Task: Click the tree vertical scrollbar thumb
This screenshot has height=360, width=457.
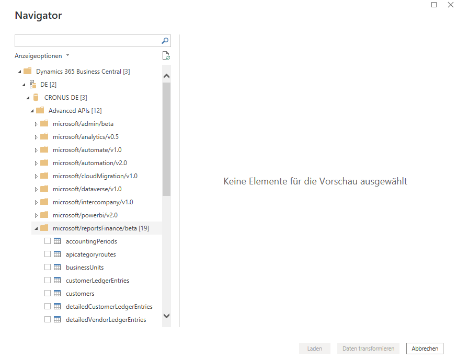Action: [x=166, y=139]
